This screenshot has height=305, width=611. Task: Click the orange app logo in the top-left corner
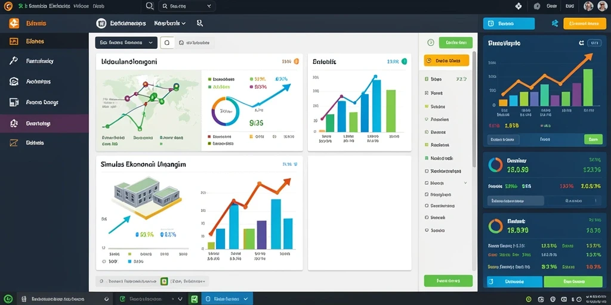pos(7,6)
